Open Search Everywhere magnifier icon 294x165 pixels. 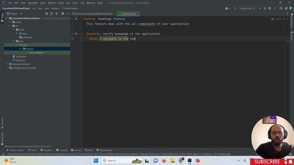[x=281, y=8]
